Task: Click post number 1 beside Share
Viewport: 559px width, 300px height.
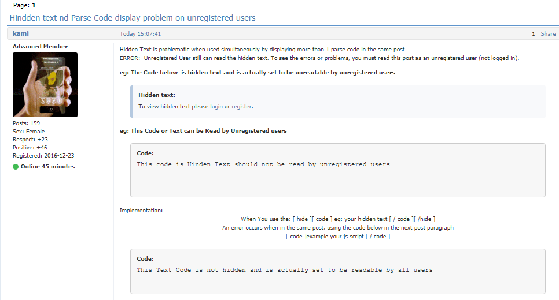Action: 533,34
